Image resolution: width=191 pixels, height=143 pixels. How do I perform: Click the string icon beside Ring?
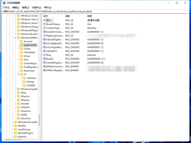[x=44, y=55]
